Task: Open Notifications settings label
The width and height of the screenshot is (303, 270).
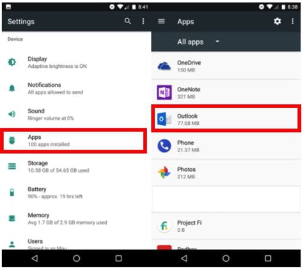Action: [44, 85]
